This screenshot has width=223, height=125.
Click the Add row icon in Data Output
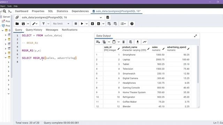pyautogui.click(x=98, y=42)
